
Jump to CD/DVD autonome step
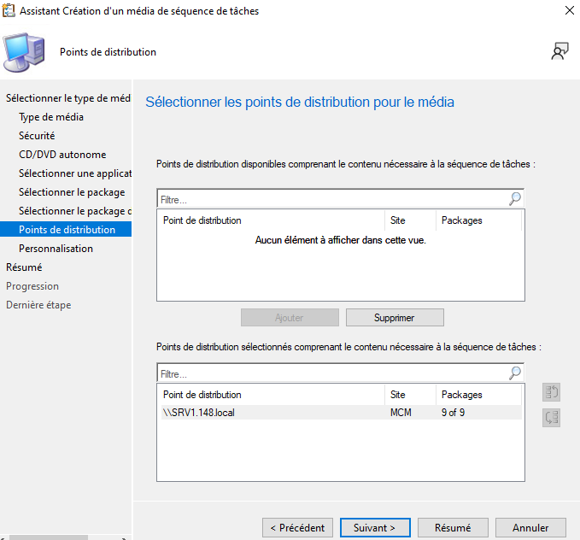coord(62,155)
